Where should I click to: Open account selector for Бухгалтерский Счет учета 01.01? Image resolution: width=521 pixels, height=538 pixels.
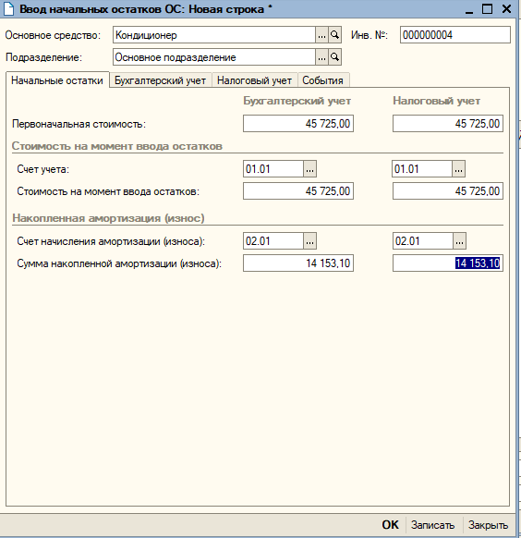pos(309,169)
